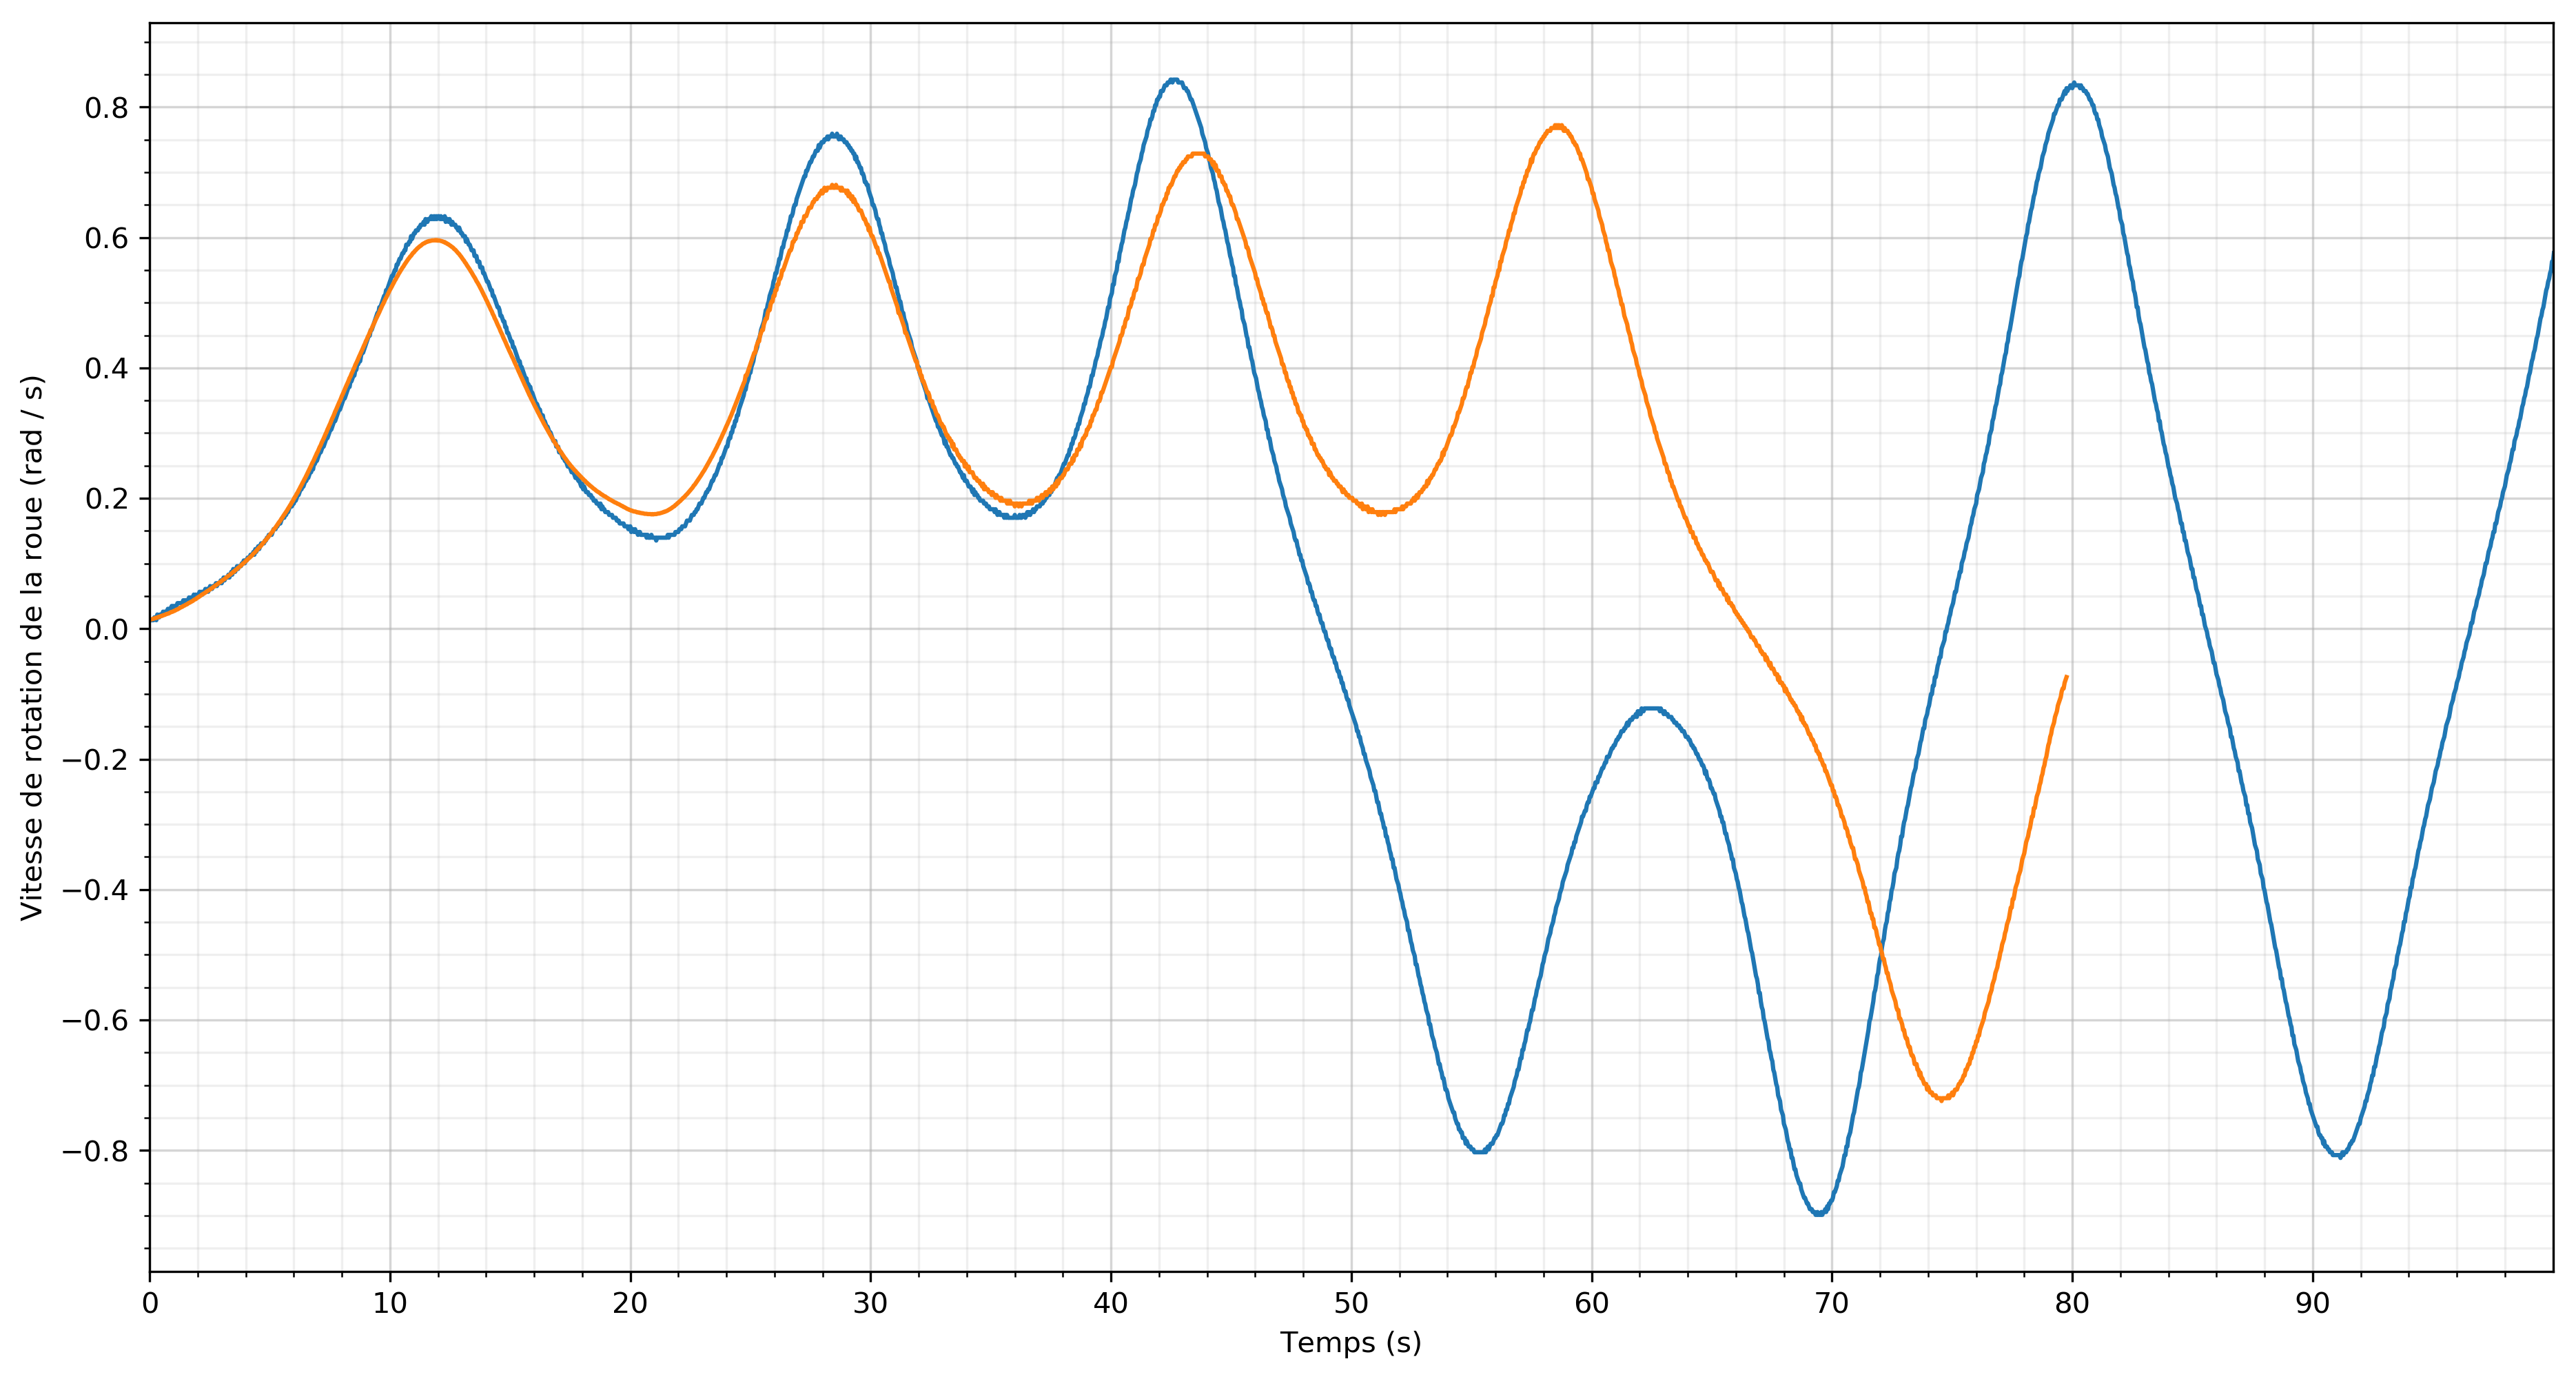This screenshot has height=1379, width=2576.
Task: Click the orange curve's peak near 58 s
Action: (x=1557, y=126)
